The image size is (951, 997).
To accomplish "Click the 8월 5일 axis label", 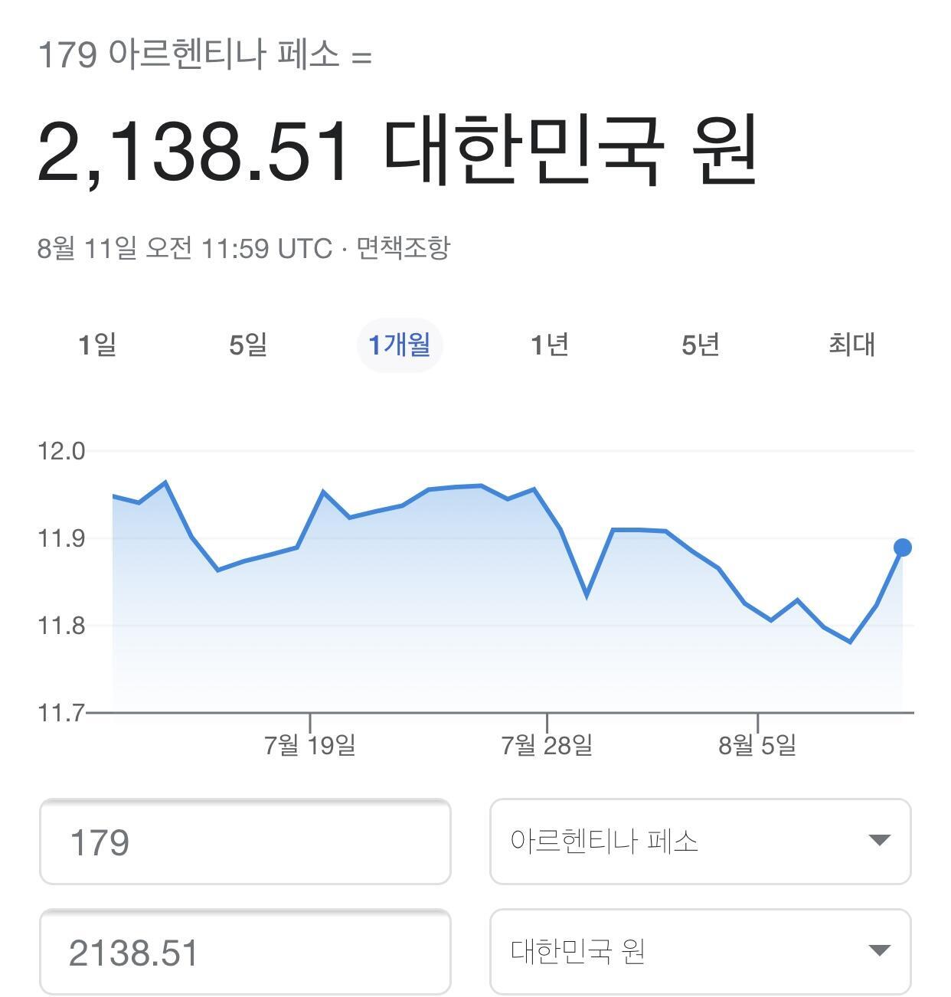I will [x=757, y=744].
